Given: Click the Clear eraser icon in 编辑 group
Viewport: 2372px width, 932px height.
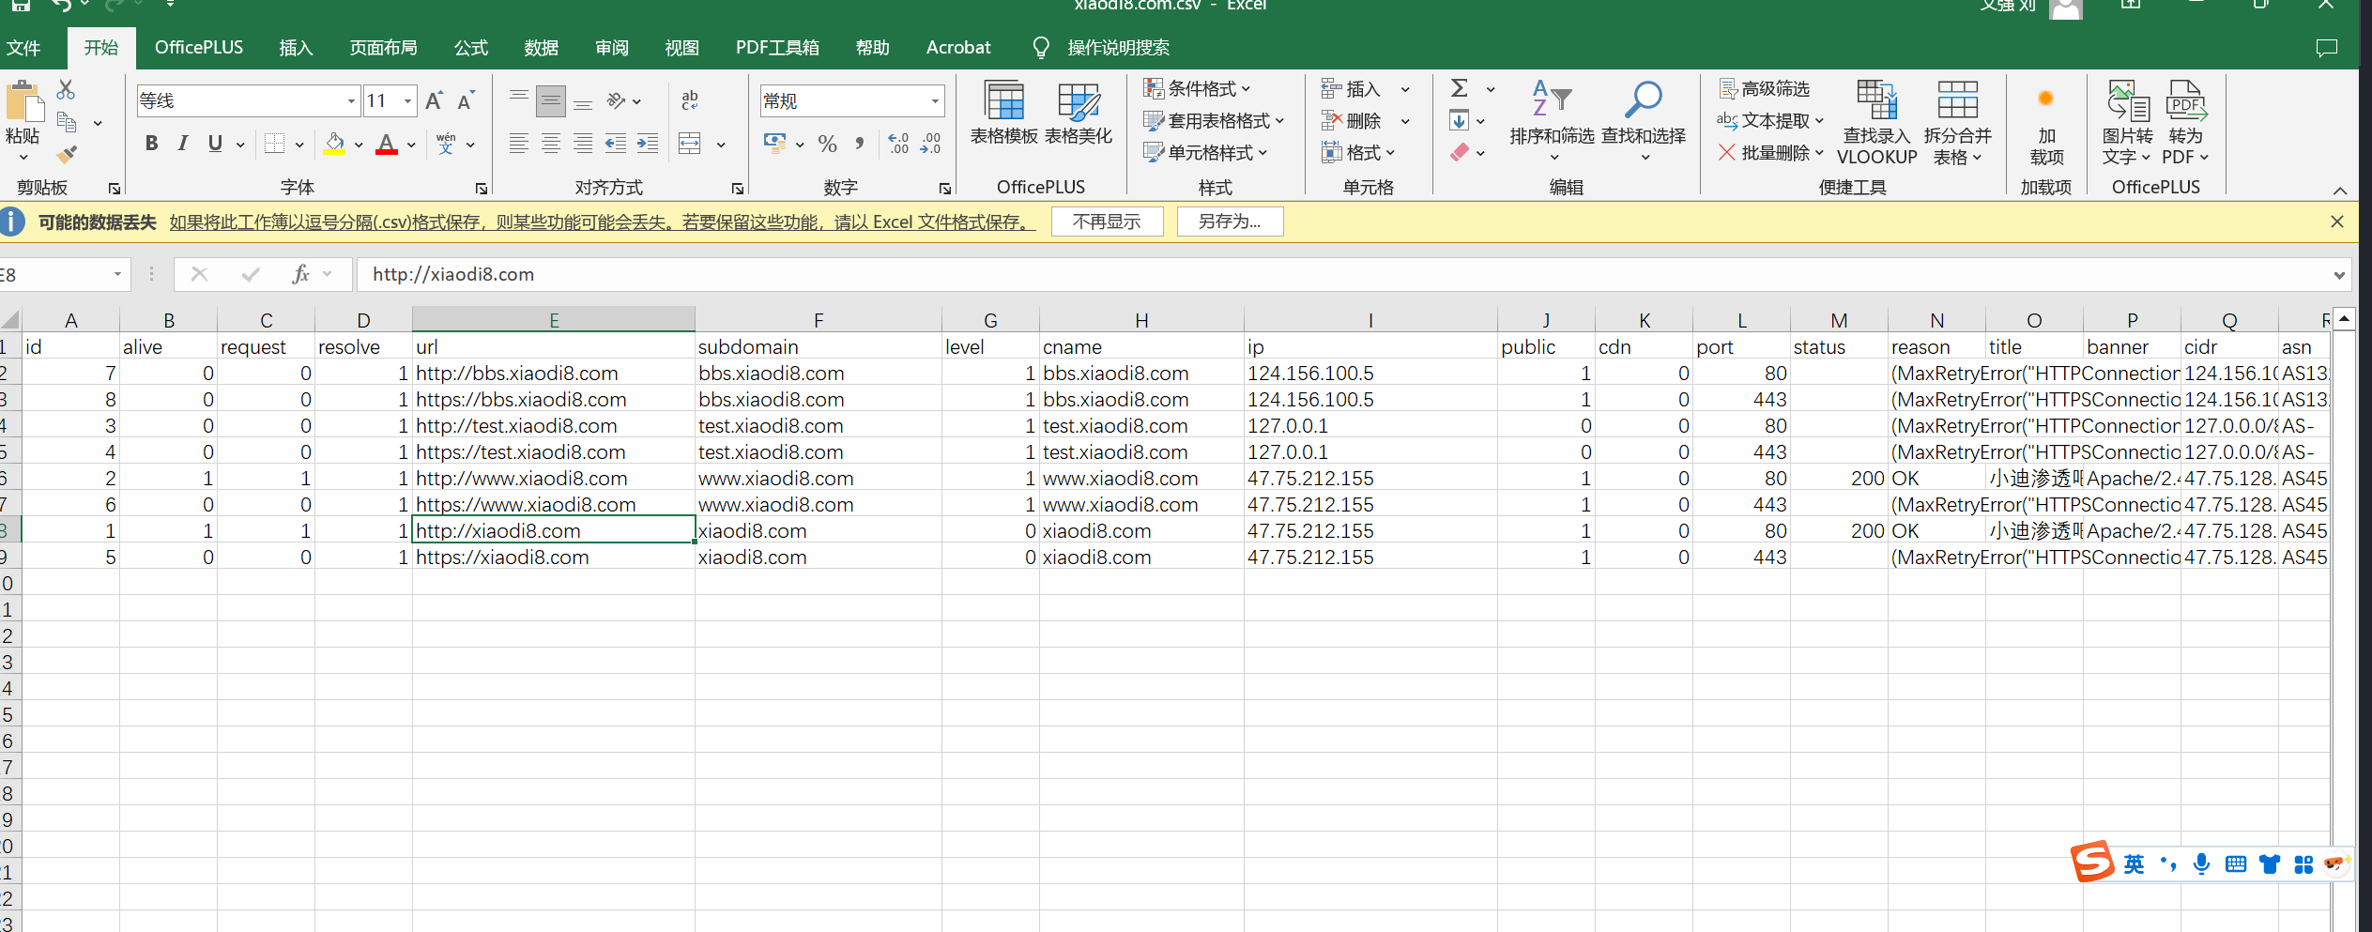Looking at the screenshot, I should click(x=1459, y=153).
